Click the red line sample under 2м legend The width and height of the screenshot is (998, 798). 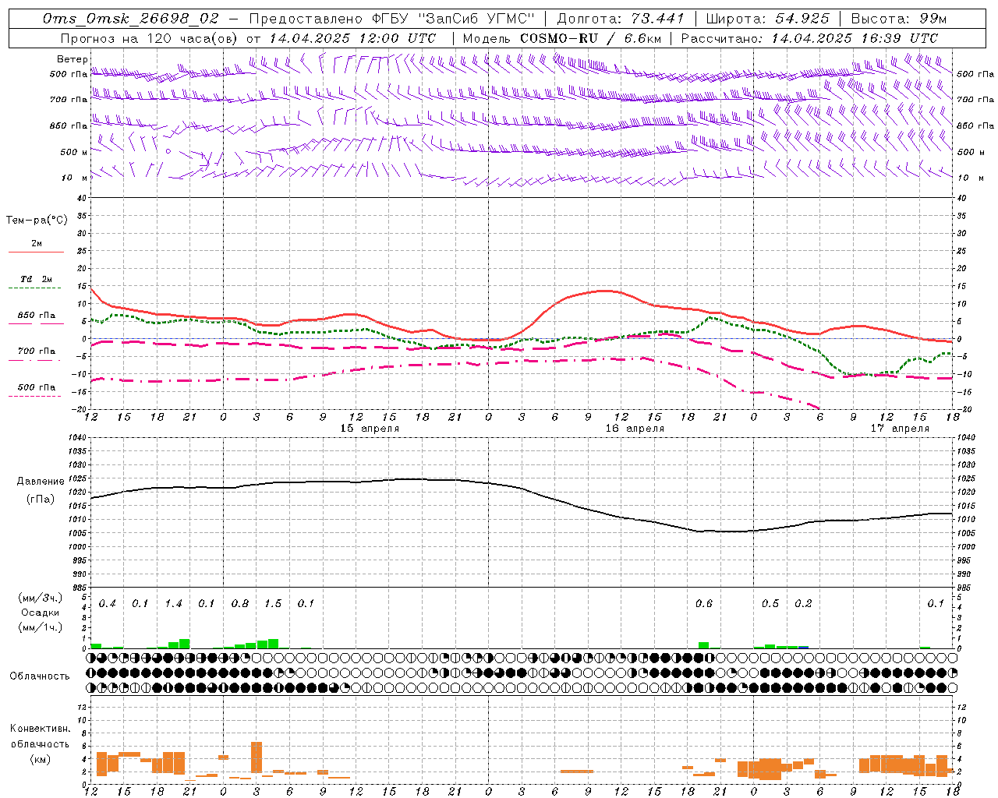36,252
